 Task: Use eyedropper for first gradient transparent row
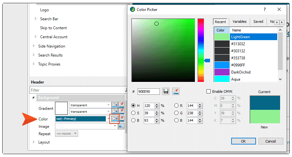(122, 105)
